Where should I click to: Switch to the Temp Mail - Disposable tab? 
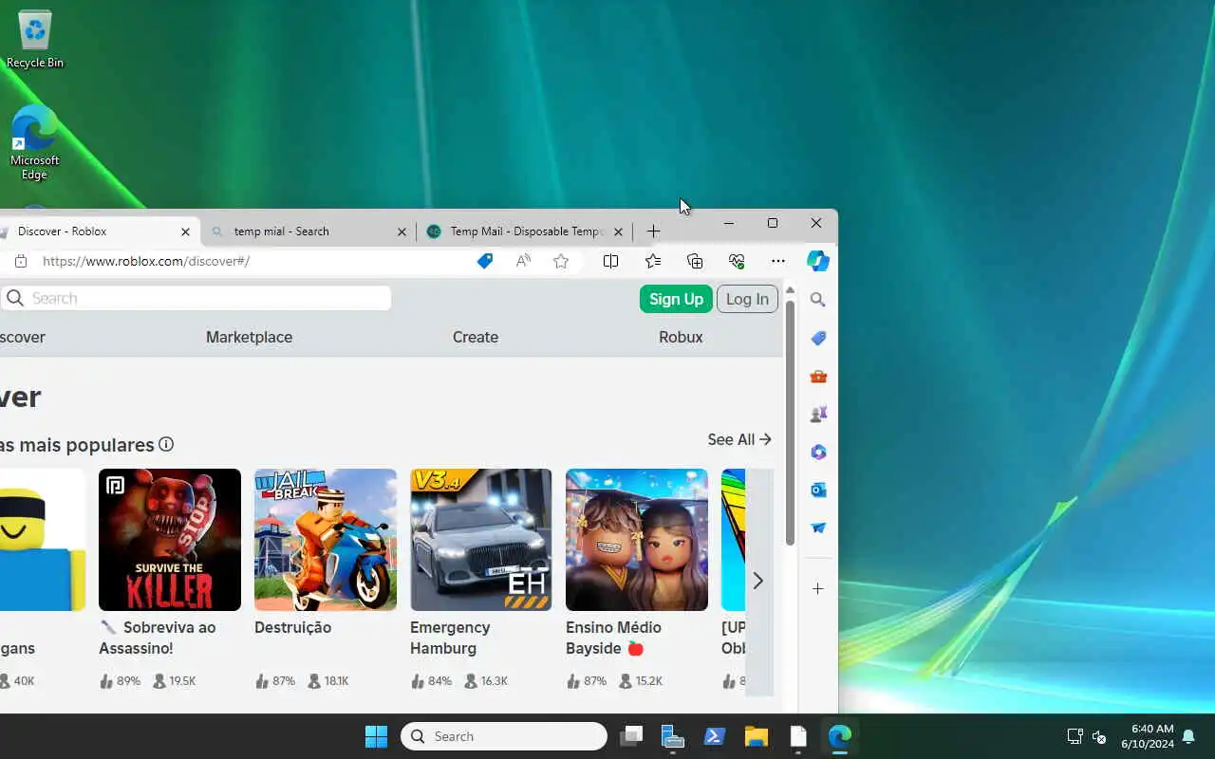click(x=526, y=231)
